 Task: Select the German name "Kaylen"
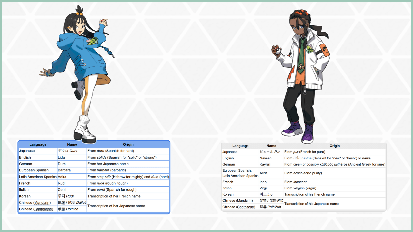click(265, 164)
